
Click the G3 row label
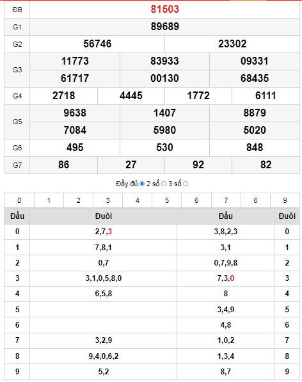coord(17,70)
